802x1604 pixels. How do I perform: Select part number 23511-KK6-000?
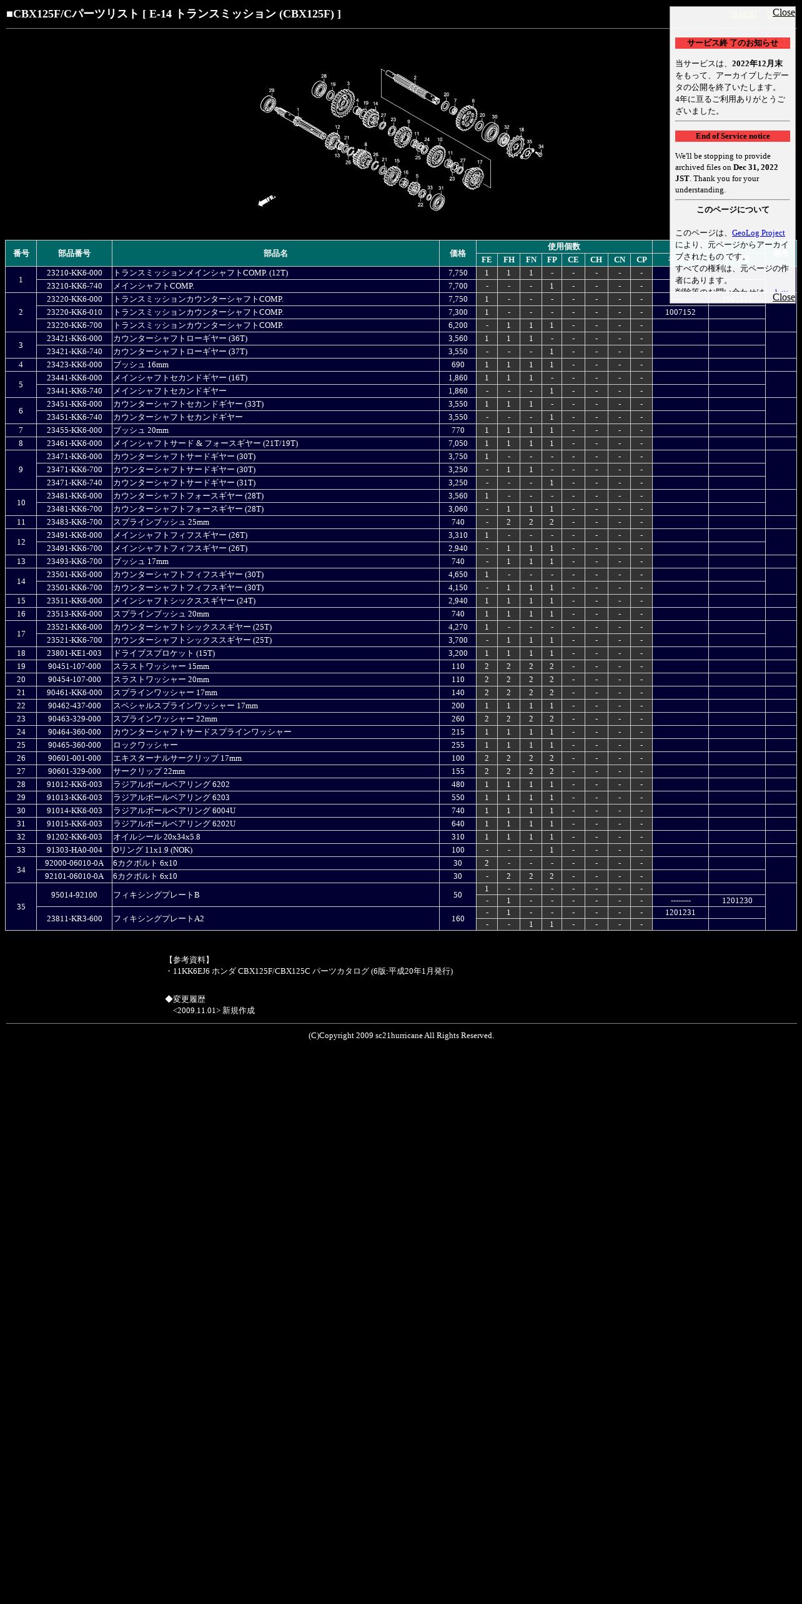click(74, 601)
